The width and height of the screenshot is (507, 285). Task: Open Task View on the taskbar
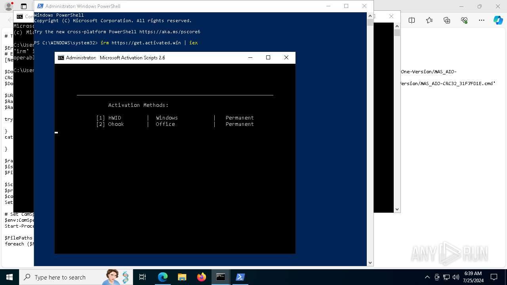point(143,277)
